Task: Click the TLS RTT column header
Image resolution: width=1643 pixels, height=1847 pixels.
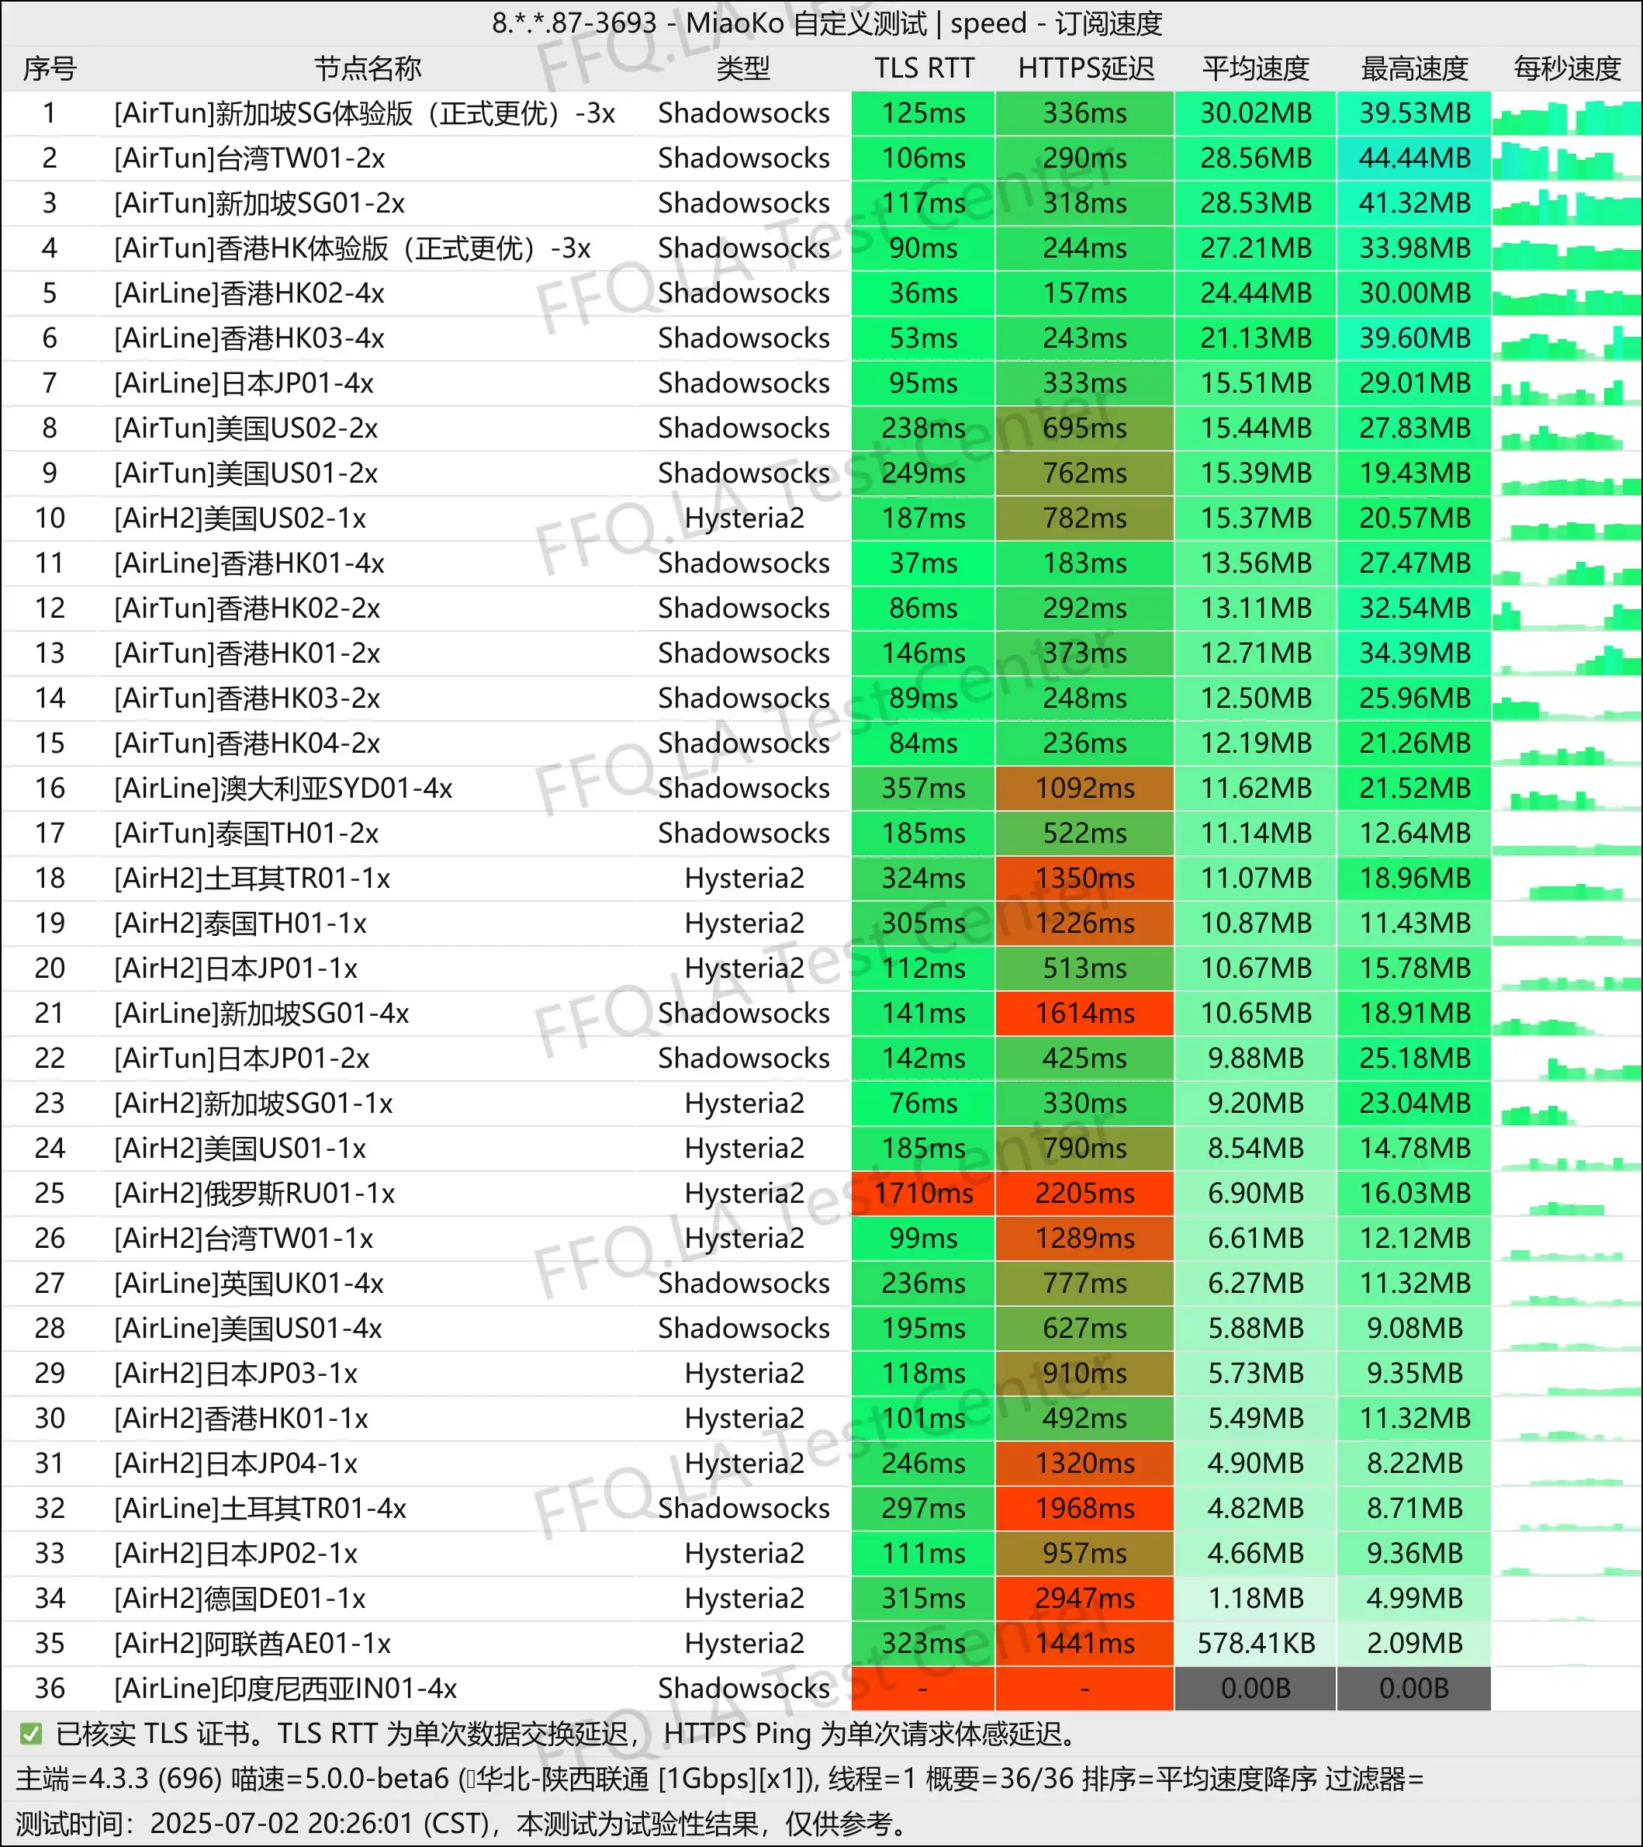Action: pyautogui.click(x=923, y=68)
